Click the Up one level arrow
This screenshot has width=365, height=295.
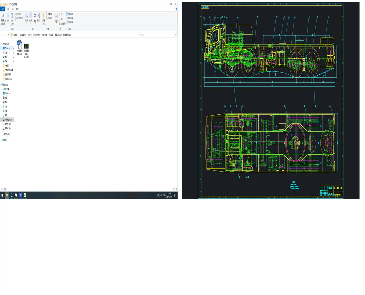[9, 35]
